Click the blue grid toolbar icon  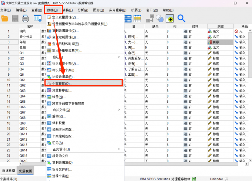point(128,18)
